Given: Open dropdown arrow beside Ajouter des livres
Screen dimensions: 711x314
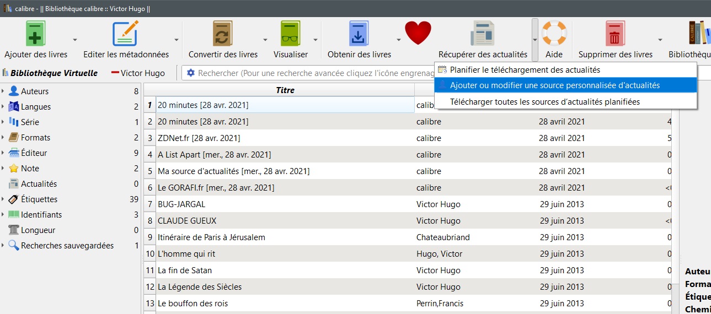Looking at the screenshot, I should click(75, 40).
